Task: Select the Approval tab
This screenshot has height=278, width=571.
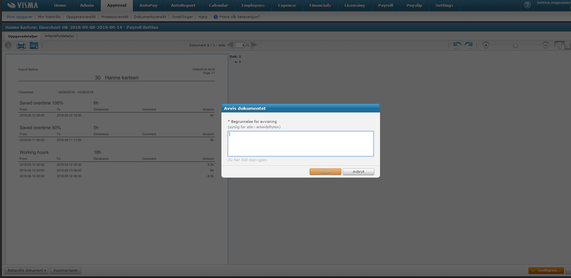Action: point(117,6)
